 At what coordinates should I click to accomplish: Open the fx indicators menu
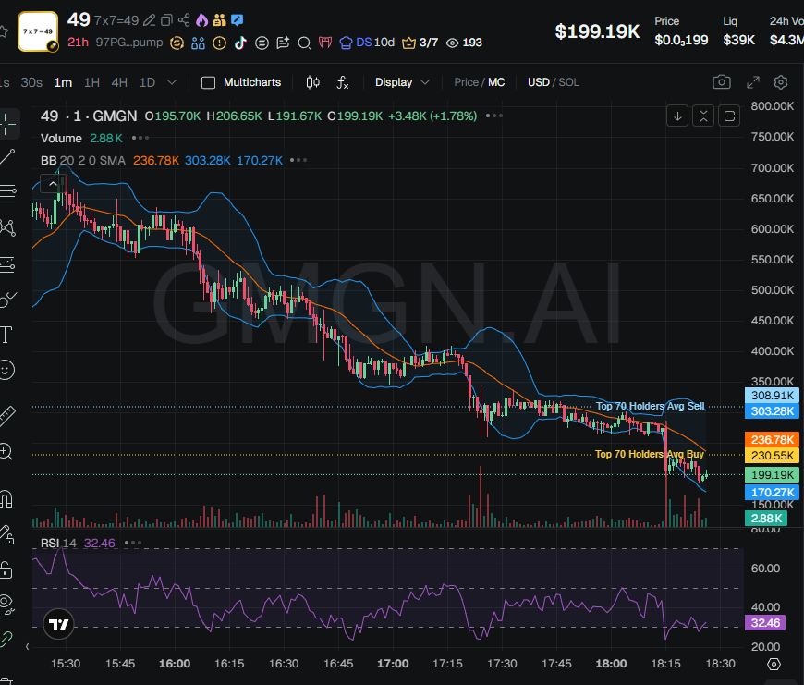343,82
